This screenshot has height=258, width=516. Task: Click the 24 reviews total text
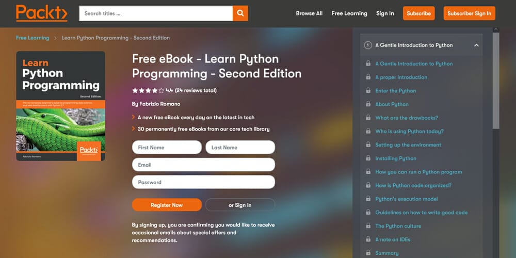(196, 90)
